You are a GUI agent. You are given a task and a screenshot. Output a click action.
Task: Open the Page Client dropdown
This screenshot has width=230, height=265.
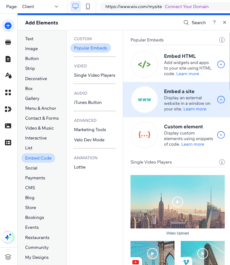click(40, 6)
